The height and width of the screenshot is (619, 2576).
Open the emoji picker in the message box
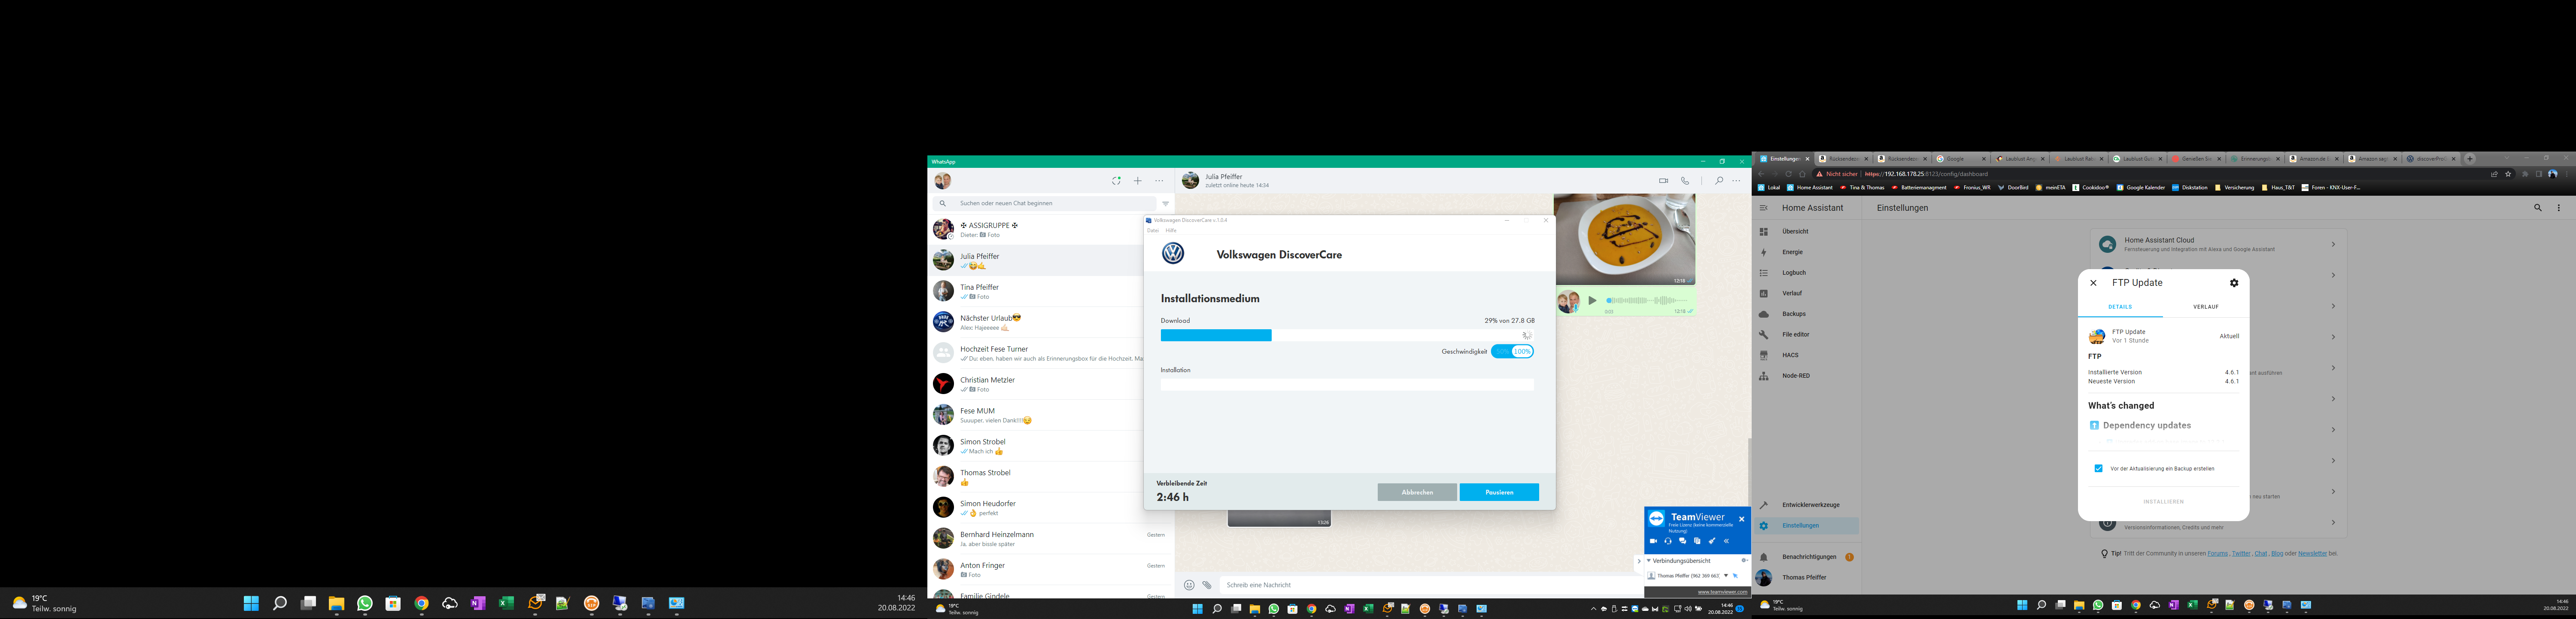pyautogui.click(x=1189, y=585)
